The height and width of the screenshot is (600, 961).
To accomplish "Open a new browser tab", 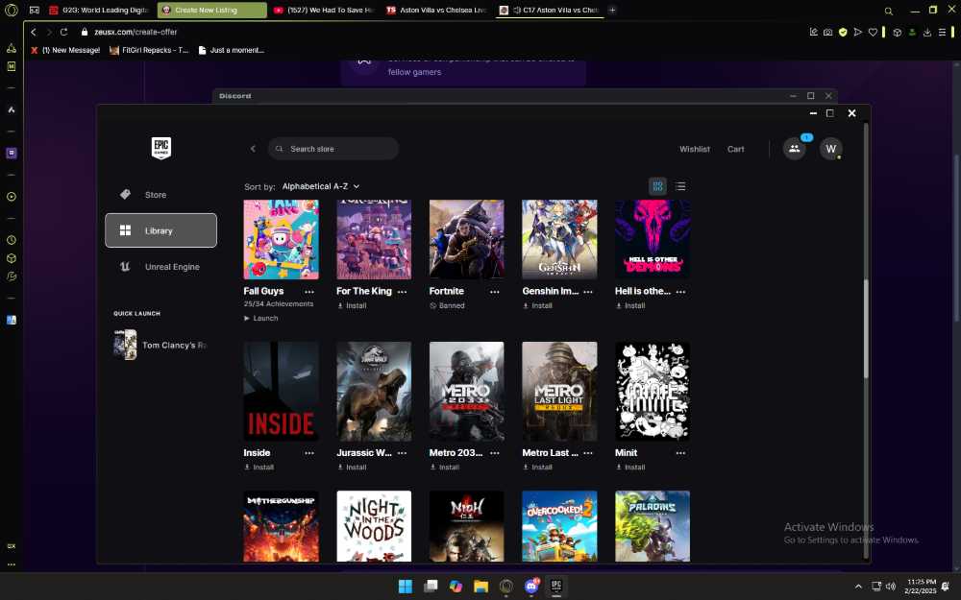I will [612, 10].
